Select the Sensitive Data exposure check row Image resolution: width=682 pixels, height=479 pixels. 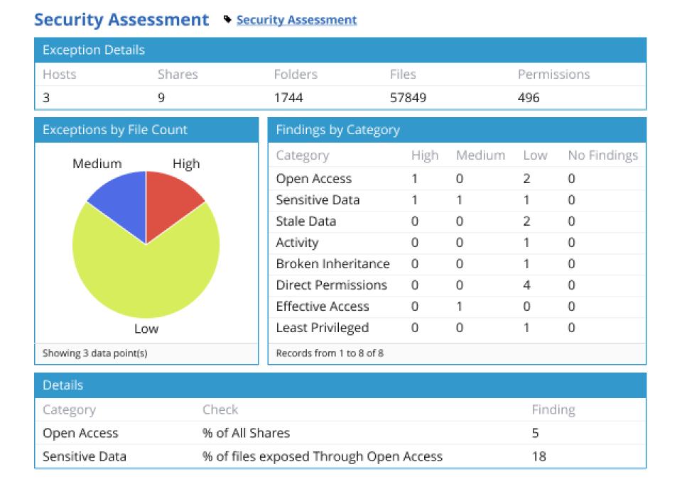(322, 456)
